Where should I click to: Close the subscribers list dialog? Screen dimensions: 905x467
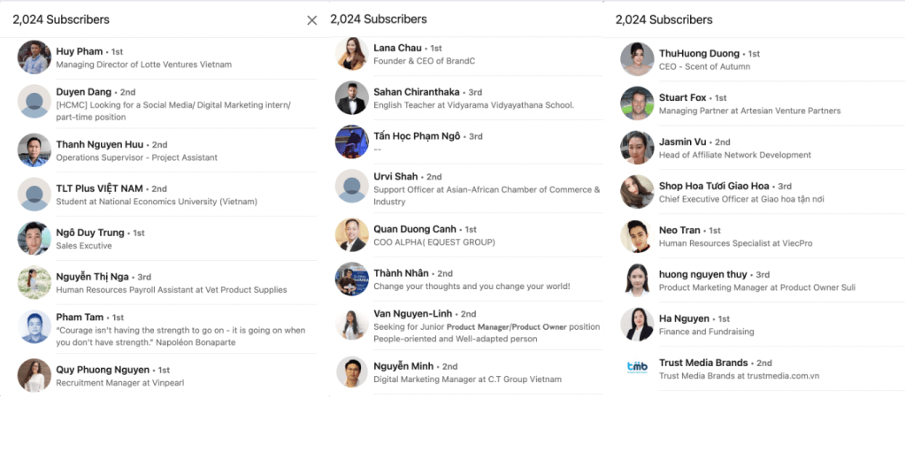point(311,20)
